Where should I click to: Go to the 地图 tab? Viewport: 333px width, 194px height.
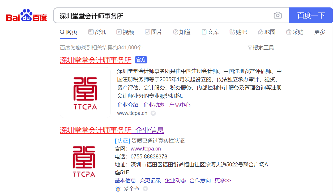pyautogui.click(x=267, y=32)
